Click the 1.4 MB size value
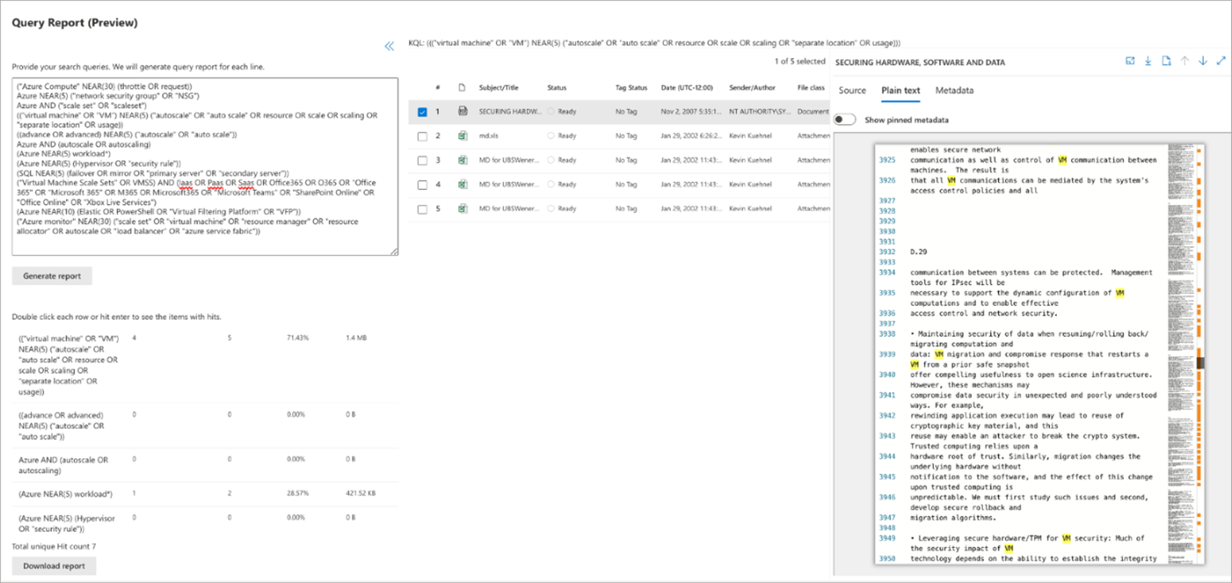The height and width of the screenshot is (583, 1232). (356, 338)
